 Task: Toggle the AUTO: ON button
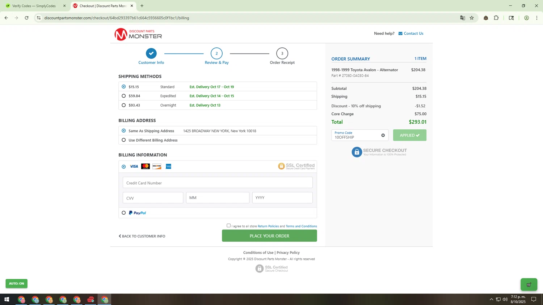pos(16,284)
